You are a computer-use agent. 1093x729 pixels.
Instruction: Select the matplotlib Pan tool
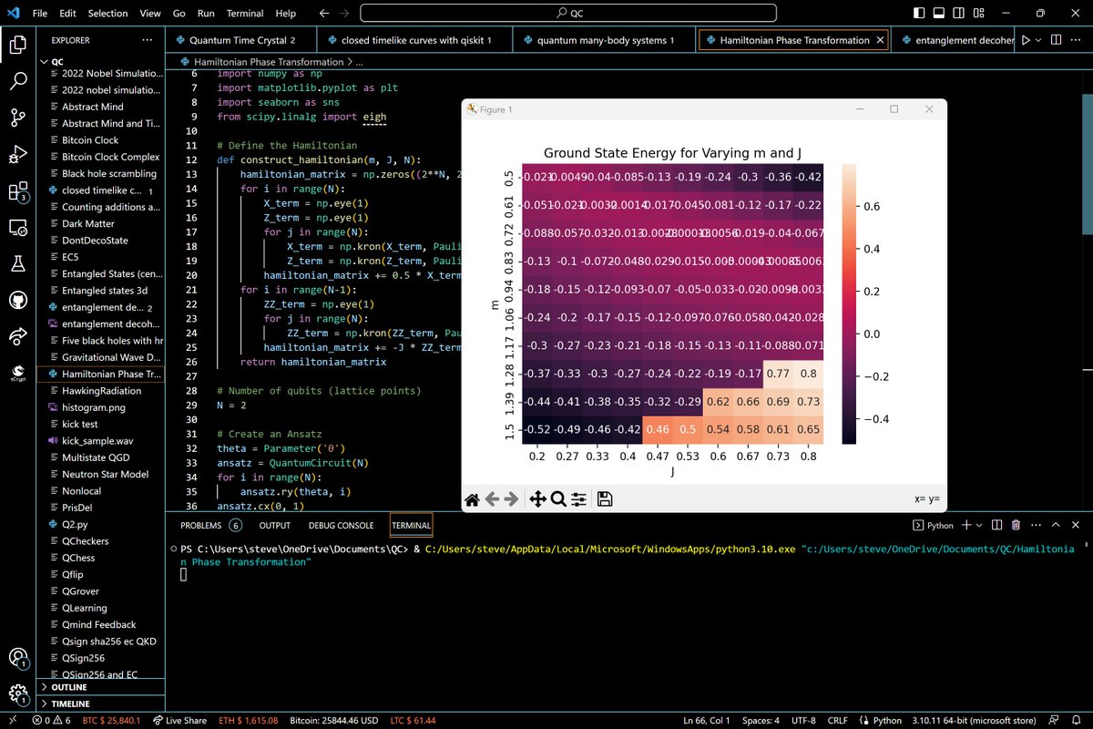537,498
